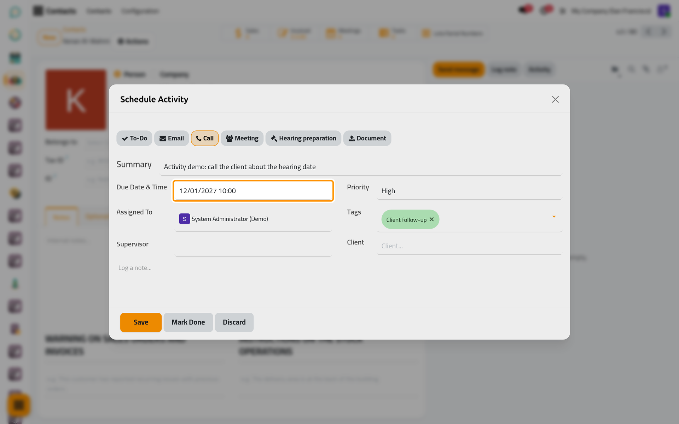
Task: Click the System Administrator avatar icon
Action: (x=184, y=219)
